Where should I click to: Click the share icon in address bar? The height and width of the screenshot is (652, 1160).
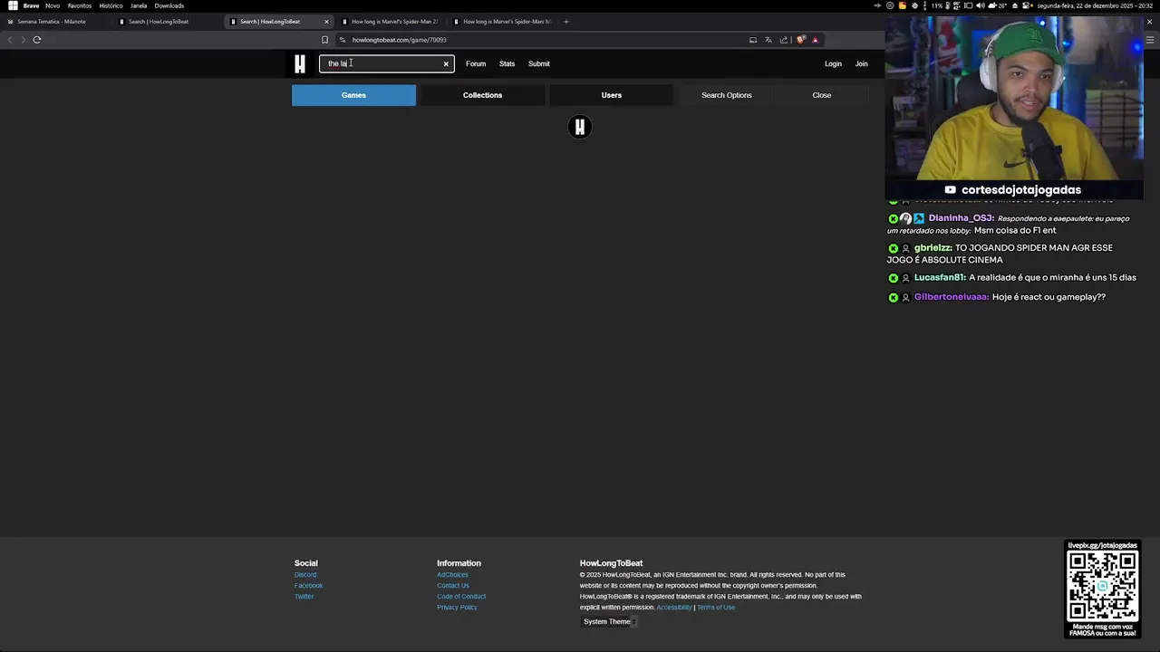(x=784, y=40)
